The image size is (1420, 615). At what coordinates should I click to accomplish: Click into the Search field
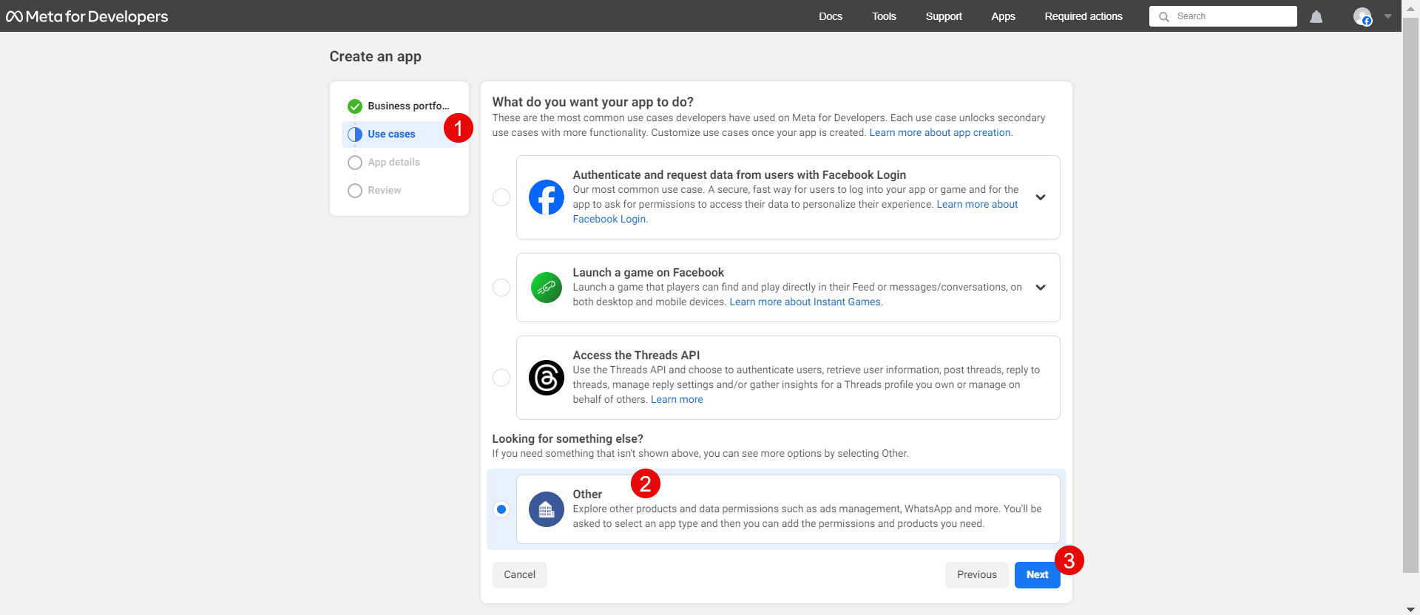tap(1223, 16)
